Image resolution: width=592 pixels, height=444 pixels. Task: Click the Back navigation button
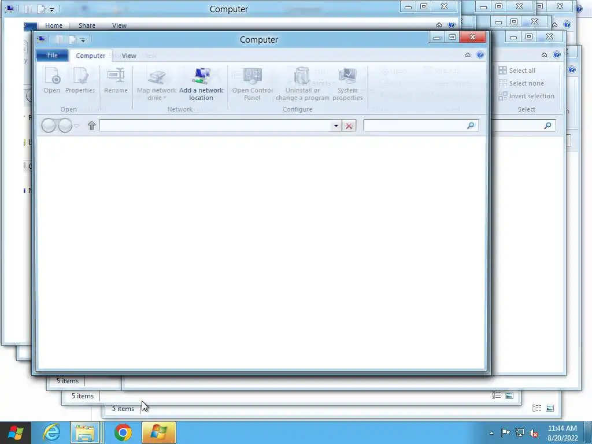(x=49, y=125)
